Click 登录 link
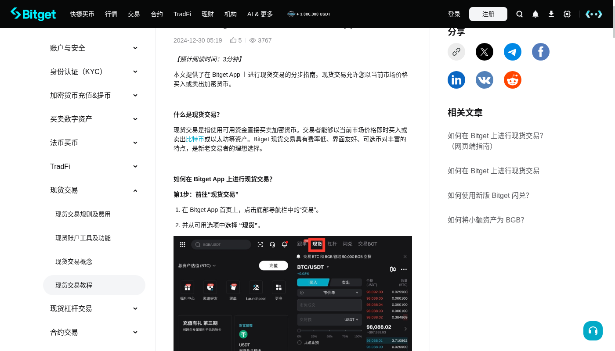 (454, 14)
